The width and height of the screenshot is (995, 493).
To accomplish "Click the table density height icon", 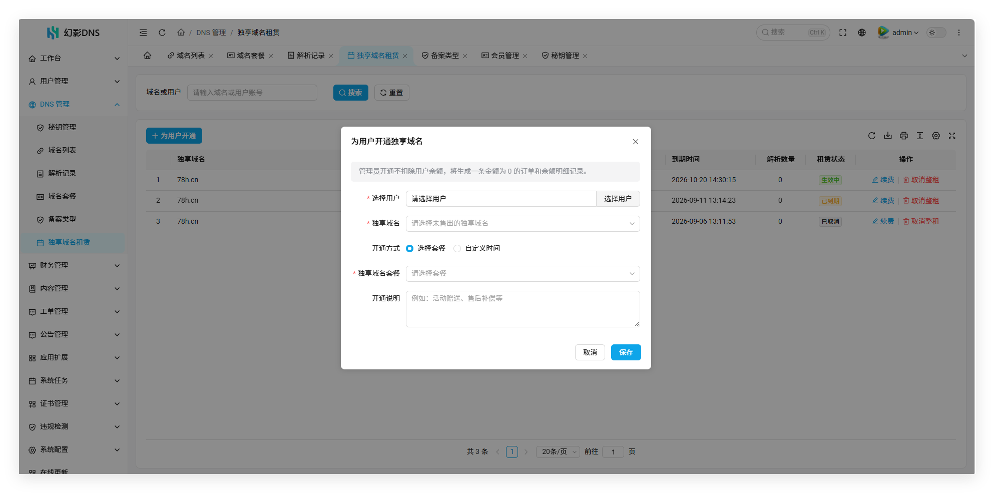I will click(x=920, y=136).
